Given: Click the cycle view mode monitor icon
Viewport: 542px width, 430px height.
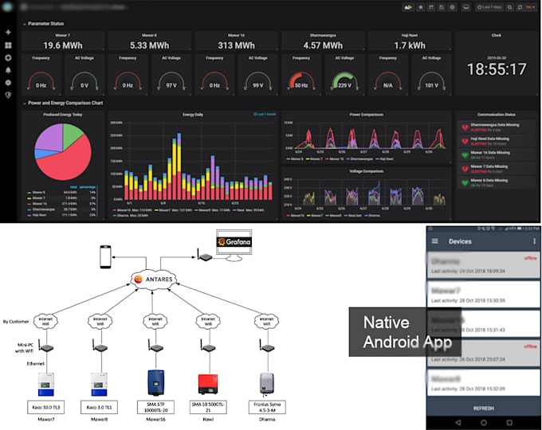Looking at the screenshot, I should 466,7.
